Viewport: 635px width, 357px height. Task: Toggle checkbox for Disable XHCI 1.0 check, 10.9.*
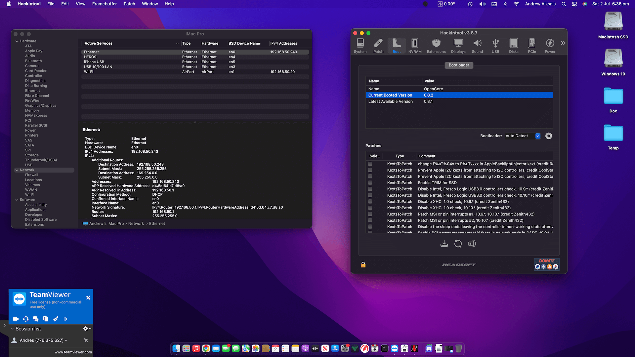(x=370, y=202)
